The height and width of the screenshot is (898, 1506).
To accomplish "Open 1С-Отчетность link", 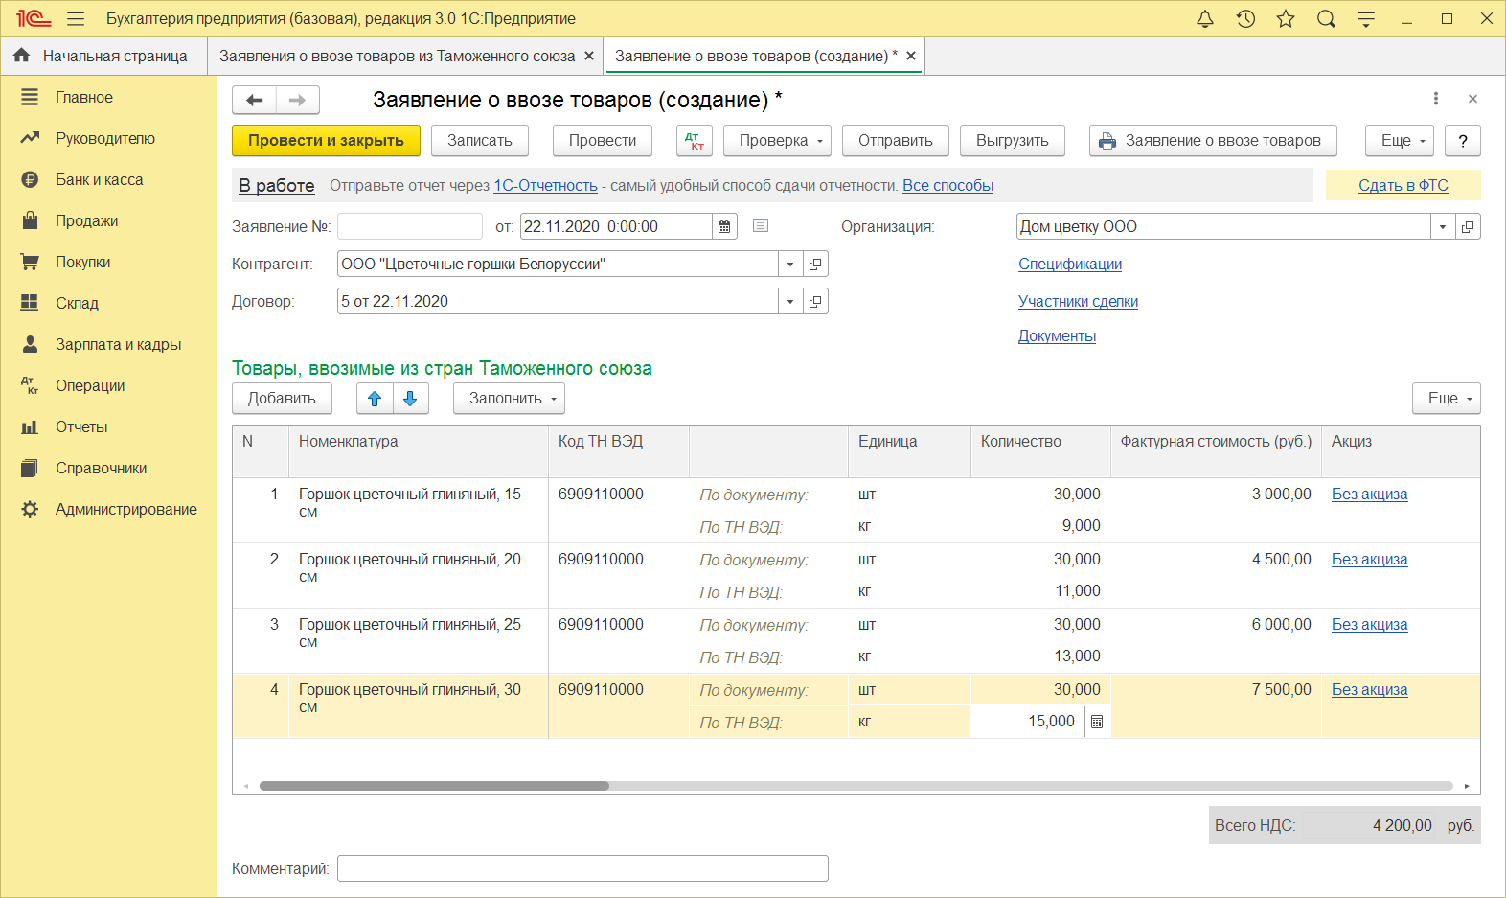I will pyautogui.click(x=545, y=186).
